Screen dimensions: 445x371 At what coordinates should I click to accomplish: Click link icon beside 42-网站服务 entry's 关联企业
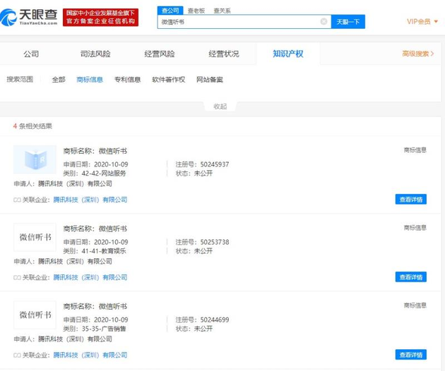[x=17, y=200]
